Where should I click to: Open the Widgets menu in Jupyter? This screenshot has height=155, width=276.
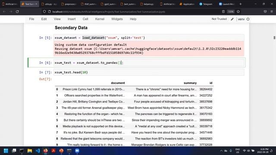pyautogui.click(x=117, y=19)
